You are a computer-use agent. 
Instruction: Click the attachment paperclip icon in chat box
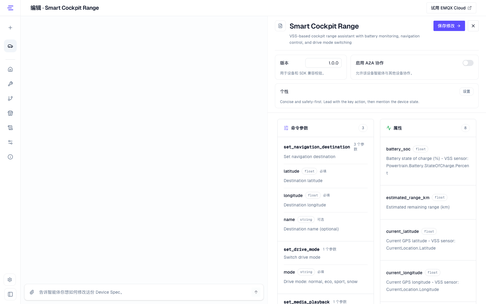32,292
